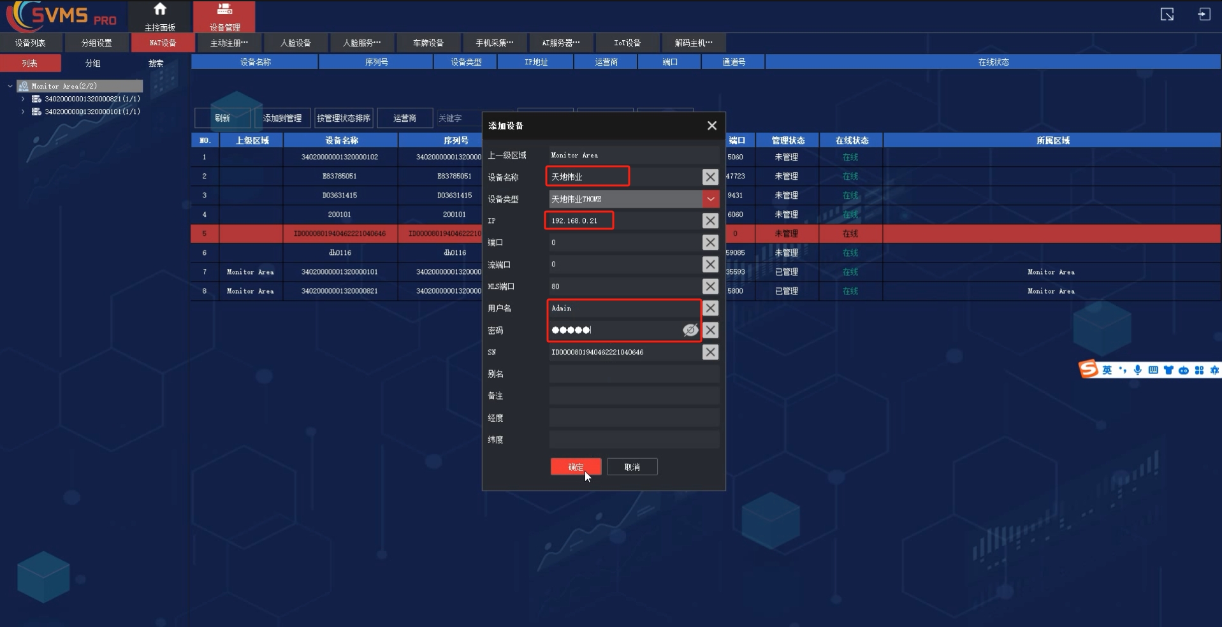Screen dimensions: 1222x627
Task: Collapse the Monitor Area tree node
Action: [x=10, y=86]
